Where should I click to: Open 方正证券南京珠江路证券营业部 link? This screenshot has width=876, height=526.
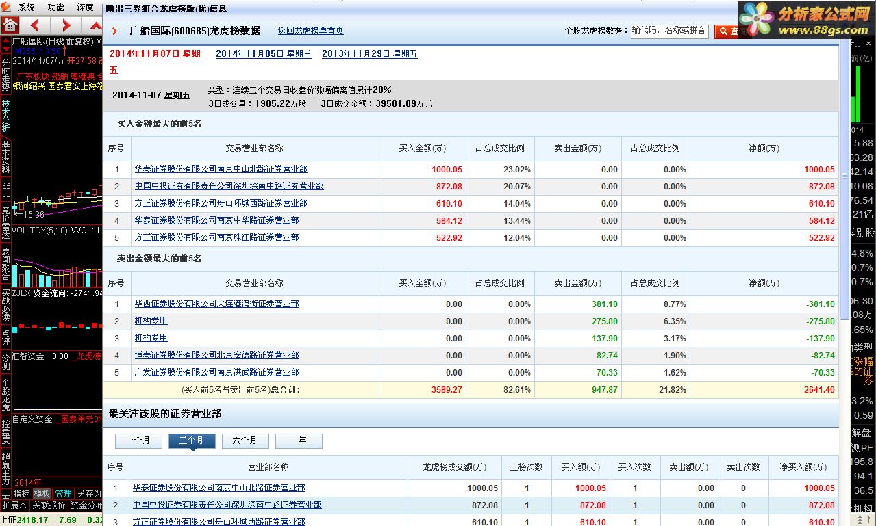pos(216,237)
